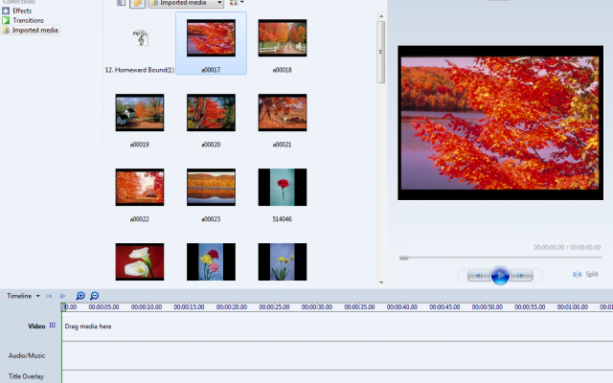This screenshot has width=613, height=383.
Task: Click the Video track label
Action: [36, 327]
